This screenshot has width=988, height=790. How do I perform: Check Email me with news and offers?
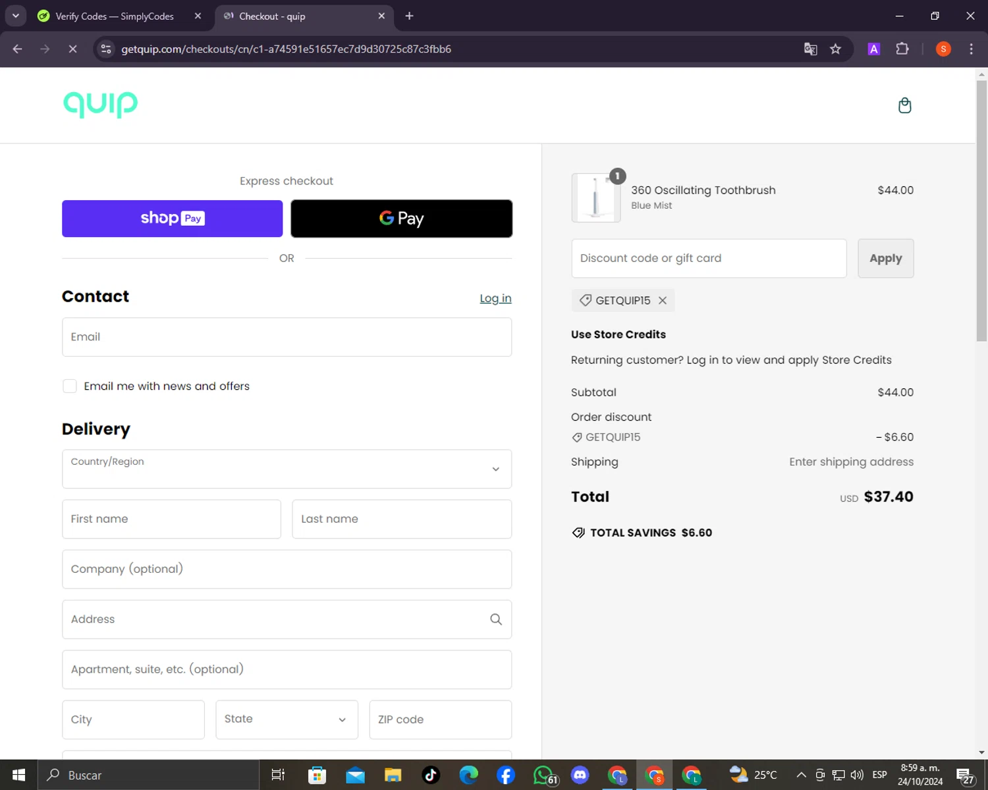click(70, 386)
